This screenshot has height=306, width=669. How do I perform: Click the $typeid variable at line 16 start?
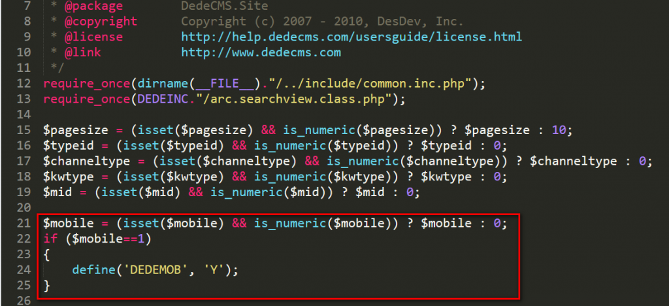click(x=68, y=146)
